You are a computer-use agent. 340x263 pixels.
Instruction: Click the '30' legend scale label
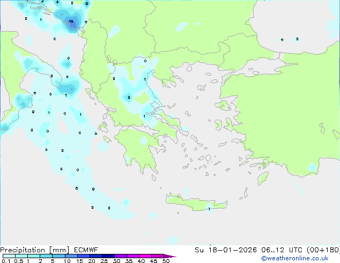point(116,261)
